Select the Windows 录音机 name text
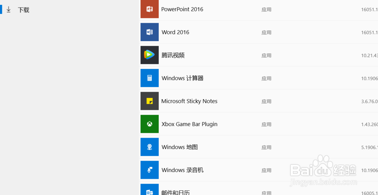This screenshot has height=195, width=378. point(183,170)
